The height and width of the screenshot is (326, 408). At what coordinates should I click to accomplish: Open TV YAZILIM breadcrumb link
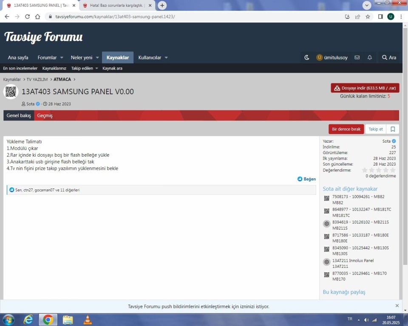click(37, 79)
